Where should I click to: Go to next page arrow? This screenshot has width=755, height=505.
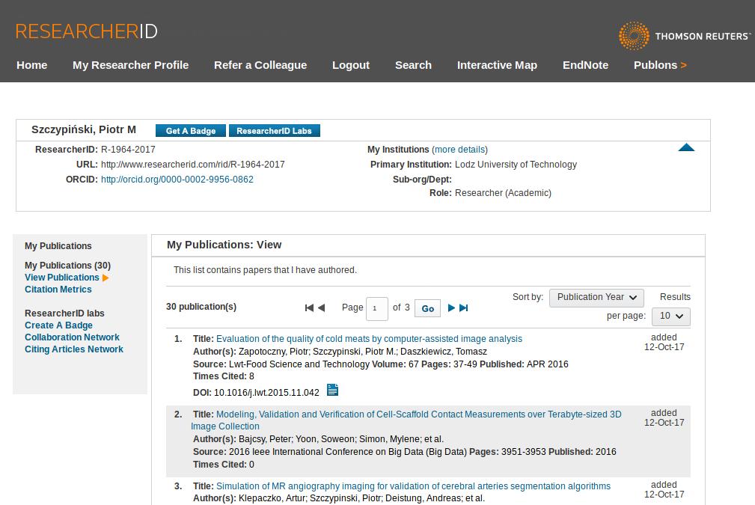451,307
